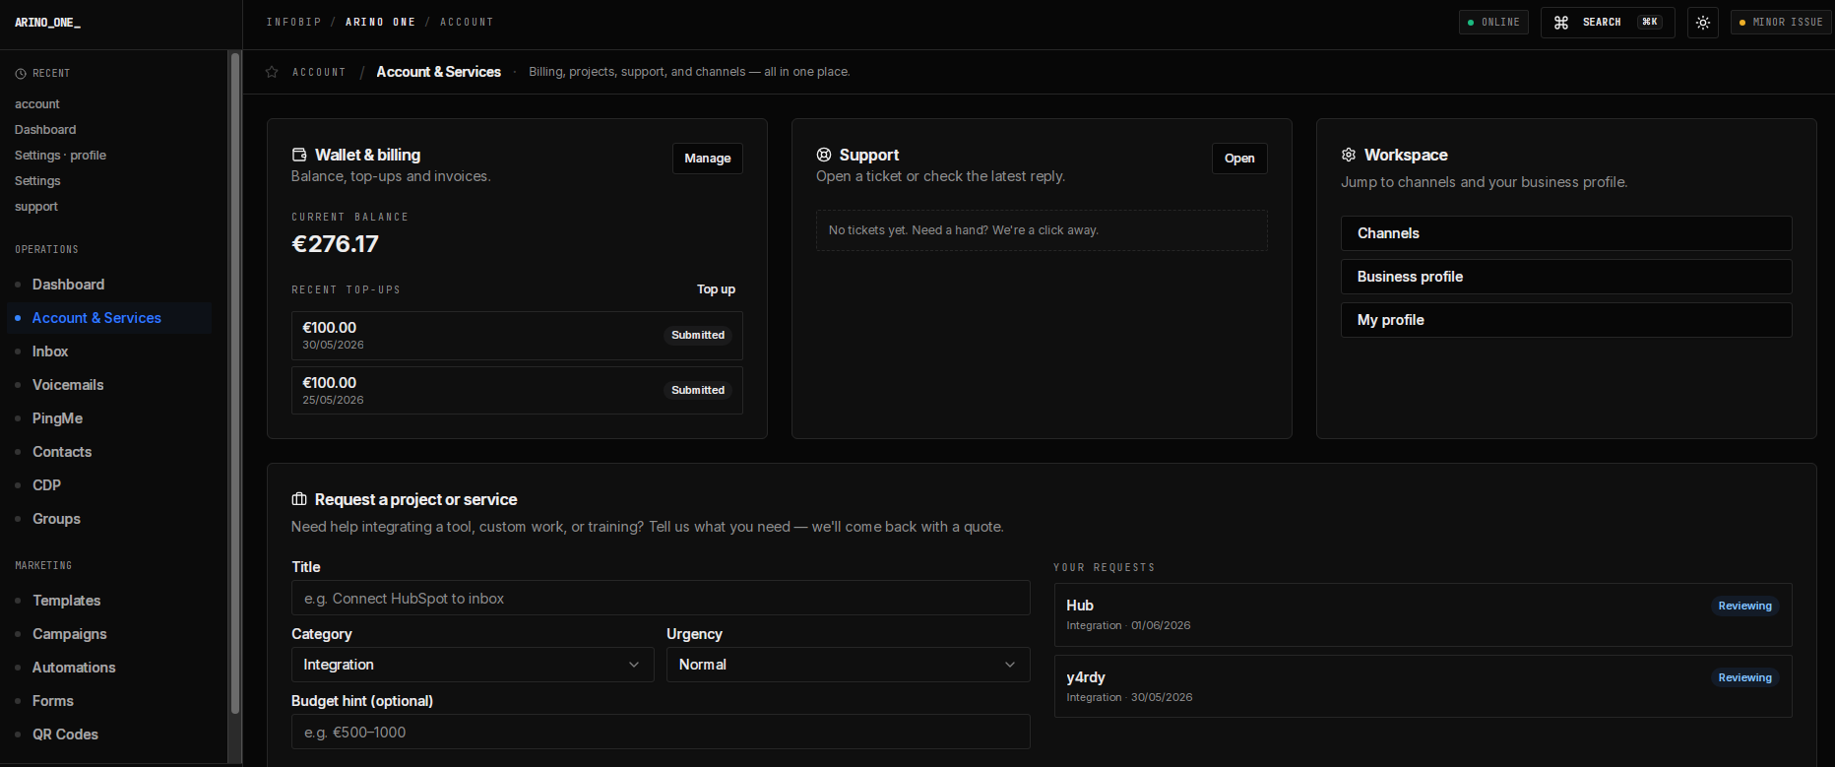Click the Online status indicator
1835x767 pixels.
coord(1493,22)
